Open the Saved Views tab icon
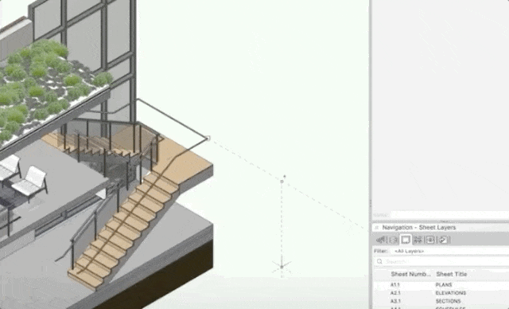509x309 pixels. [x=430, y=241]
